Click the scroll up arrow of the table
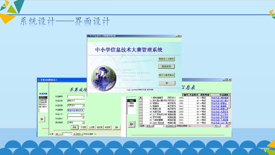275x155 pixels. pyautogui.click(x=229, y=95)
